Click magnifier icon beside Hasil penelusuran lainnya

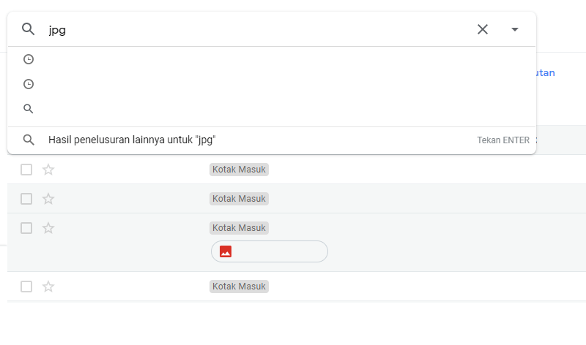pos(29,140)
